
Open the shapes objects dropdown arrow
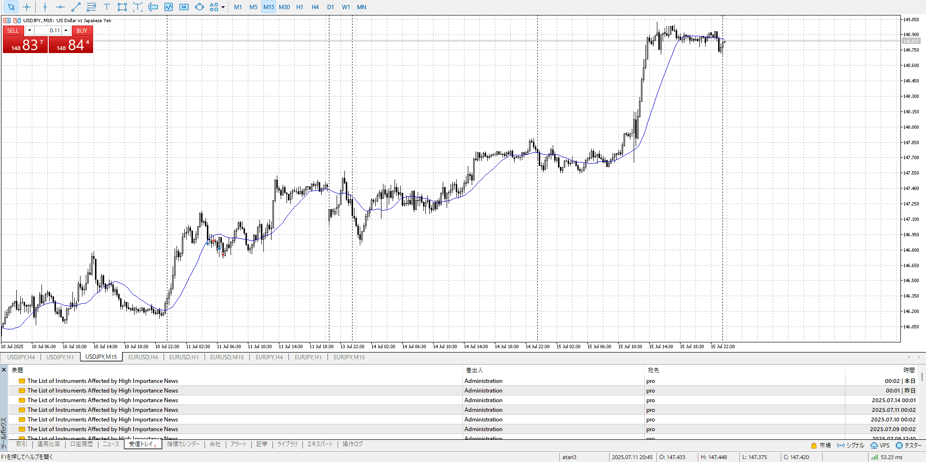pyautogui.click(x=223, y=7)
